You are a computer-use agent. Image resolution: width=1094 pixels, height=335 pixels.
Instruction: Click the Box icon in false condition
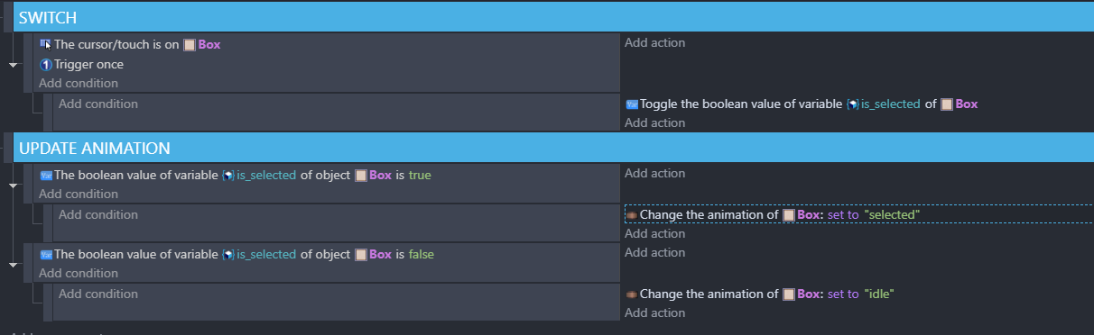click(x=360, y=255)
